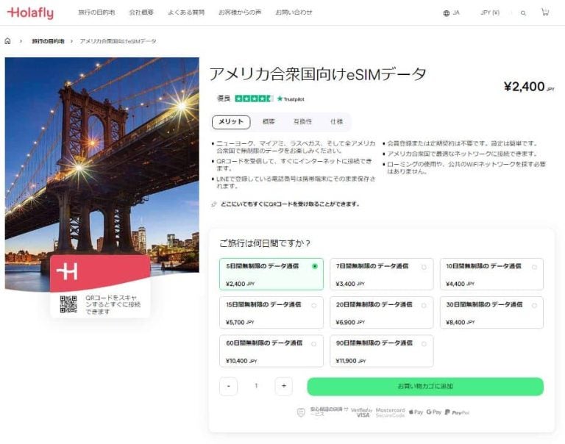Click the どこにいてもすぐにQRコード notice text

pos(290,204)
